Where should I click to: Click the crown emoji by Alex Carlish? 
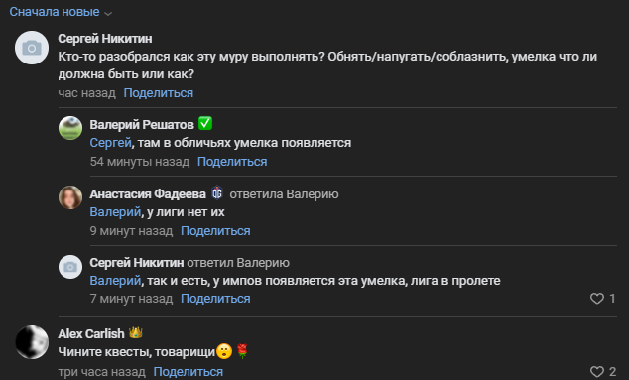click(x=136, y=332)
